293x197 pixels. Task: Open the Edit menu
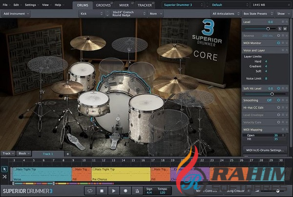coord(18,5)
